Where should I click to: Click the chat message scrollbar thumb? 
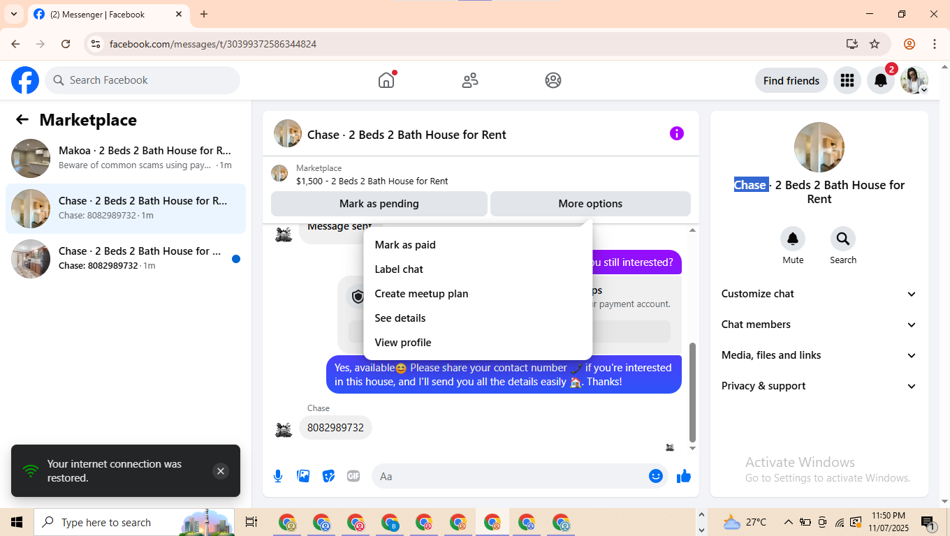point(692,392)
